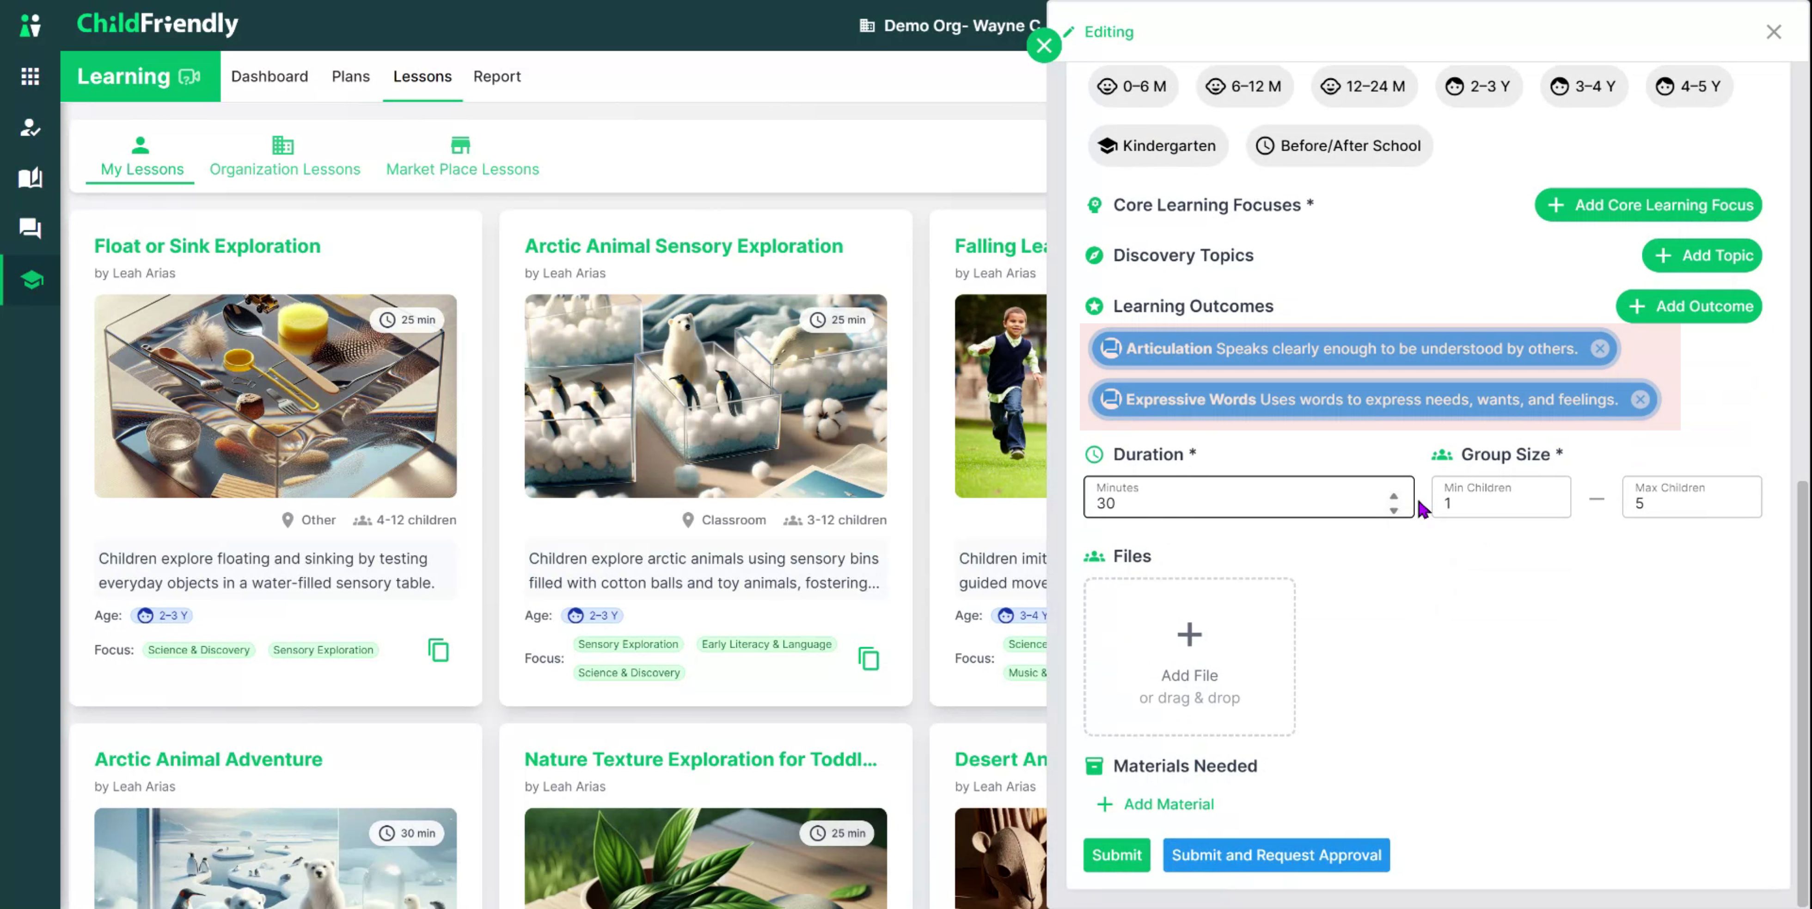
Task: Remove the Articulation learning outcome
Action: point(1599,349)
